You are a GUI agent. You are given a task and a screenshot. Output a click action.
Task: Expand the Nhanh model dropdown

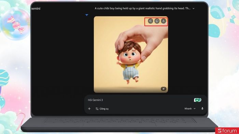coord(190,108)
